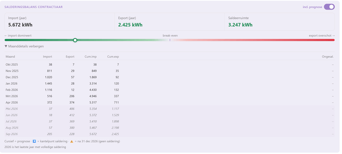Select the Sep 2026 forecast row label

coord(12,134)
